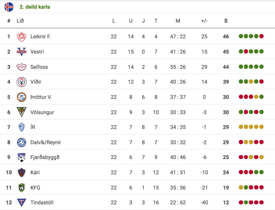Click the Iceland flag icon
Viewport: 275px width, 210px height.
click(9, 7)
